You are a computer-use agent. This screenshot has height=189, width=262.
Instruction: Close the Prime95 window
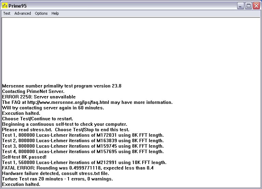click(256, 6)
